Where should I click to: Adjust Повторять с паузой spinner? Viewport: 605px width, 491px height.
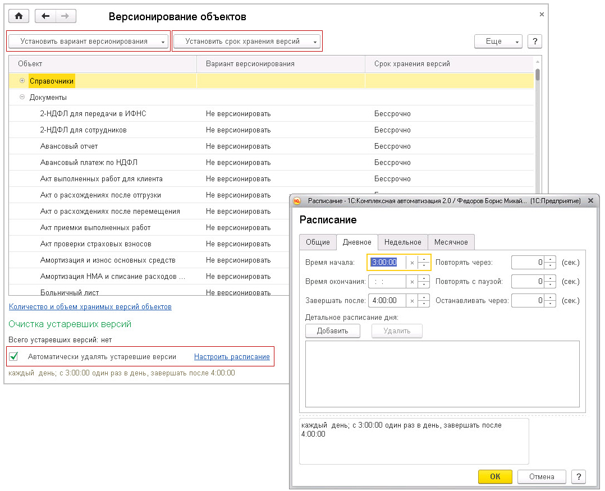point(550,282)
